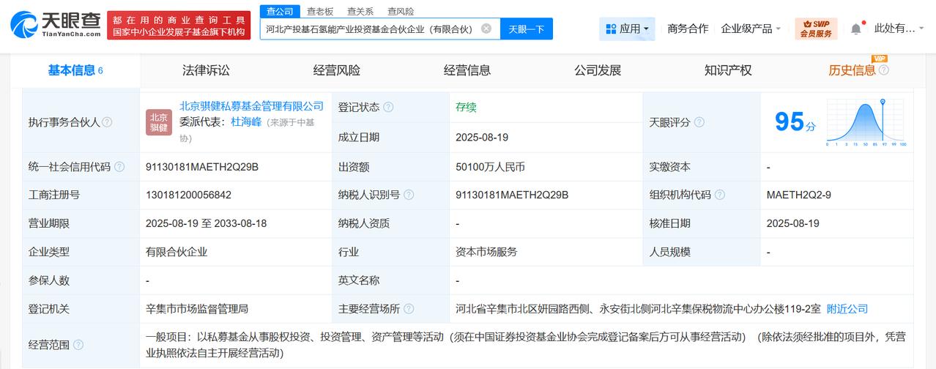This screenshot has height=369, width=936.
Task: Open the 附近公司 nearby companies link
Action: click(x=847, y=309)
